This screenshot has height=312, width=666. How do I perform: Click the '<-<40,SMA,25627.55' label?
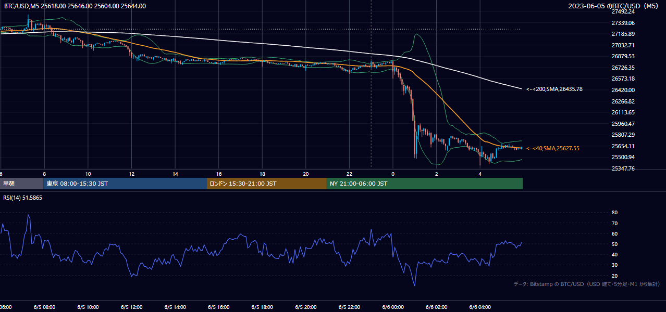click(553, 149)
